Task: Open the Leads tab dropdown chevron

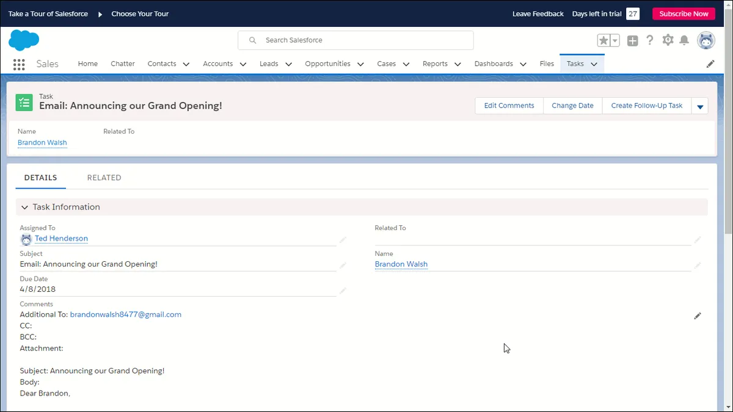Action: (x=288, y=64)
